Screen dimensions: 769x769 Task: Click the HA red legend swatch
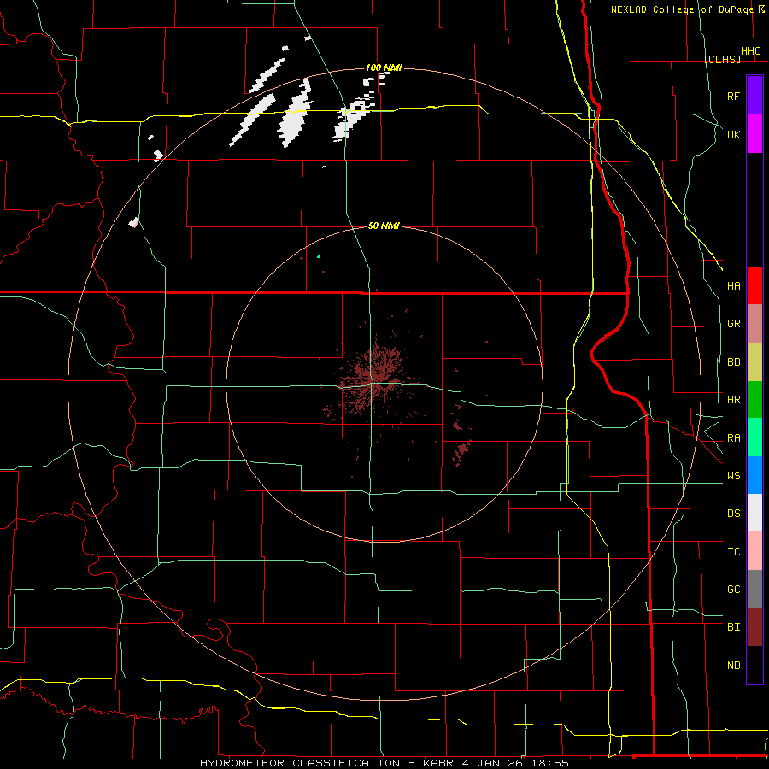[754, 285]
